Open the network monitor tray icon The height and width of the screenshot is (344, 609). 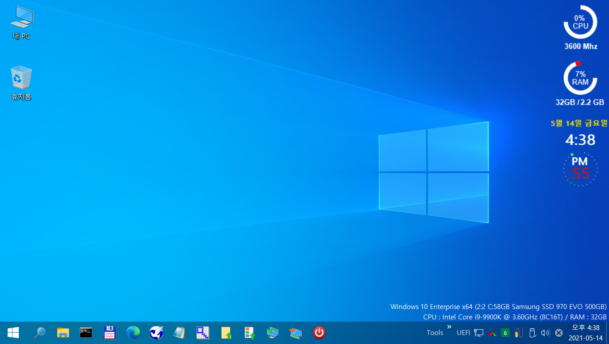(x=479, y=333)
